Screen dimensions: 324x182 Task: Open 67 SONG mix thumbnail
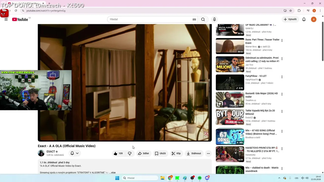click(230, 137)
